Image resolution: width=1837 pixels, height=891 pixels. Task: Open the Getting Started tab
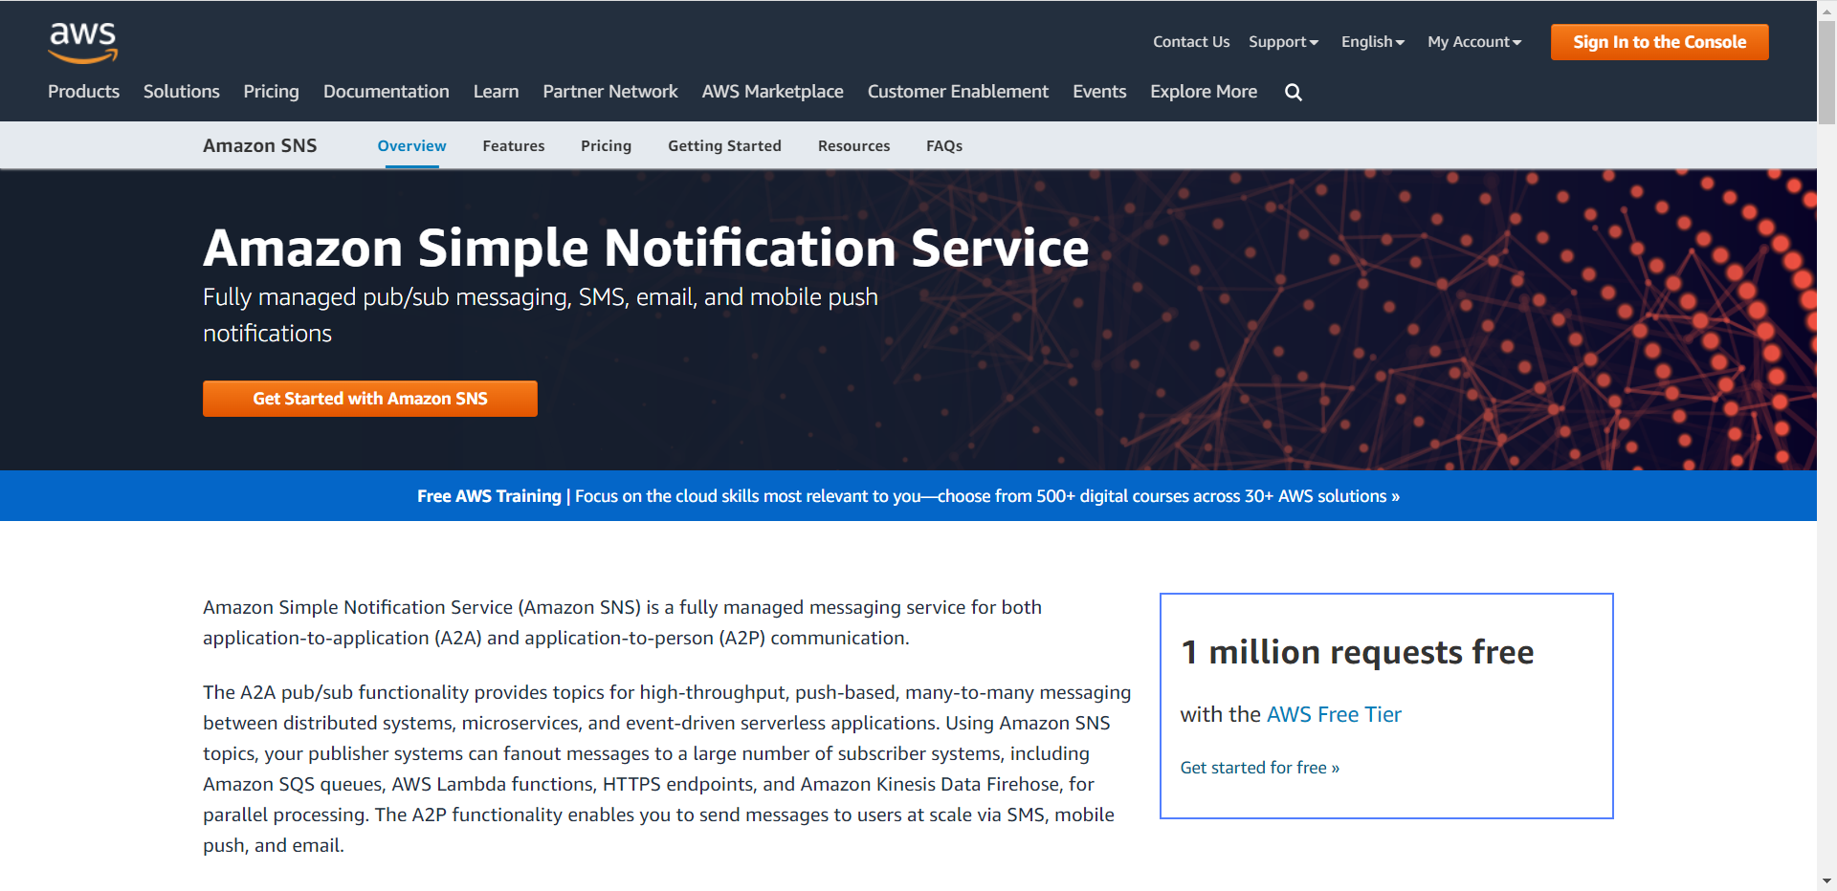point(724,146)
